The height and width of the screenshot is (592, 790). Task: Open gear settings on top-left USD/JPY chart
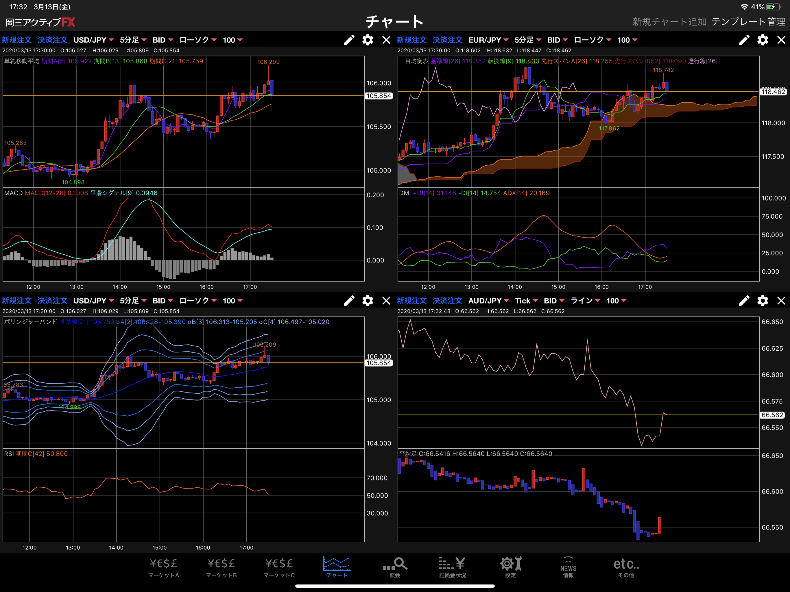pyautogui.click(x=368, y=40)
